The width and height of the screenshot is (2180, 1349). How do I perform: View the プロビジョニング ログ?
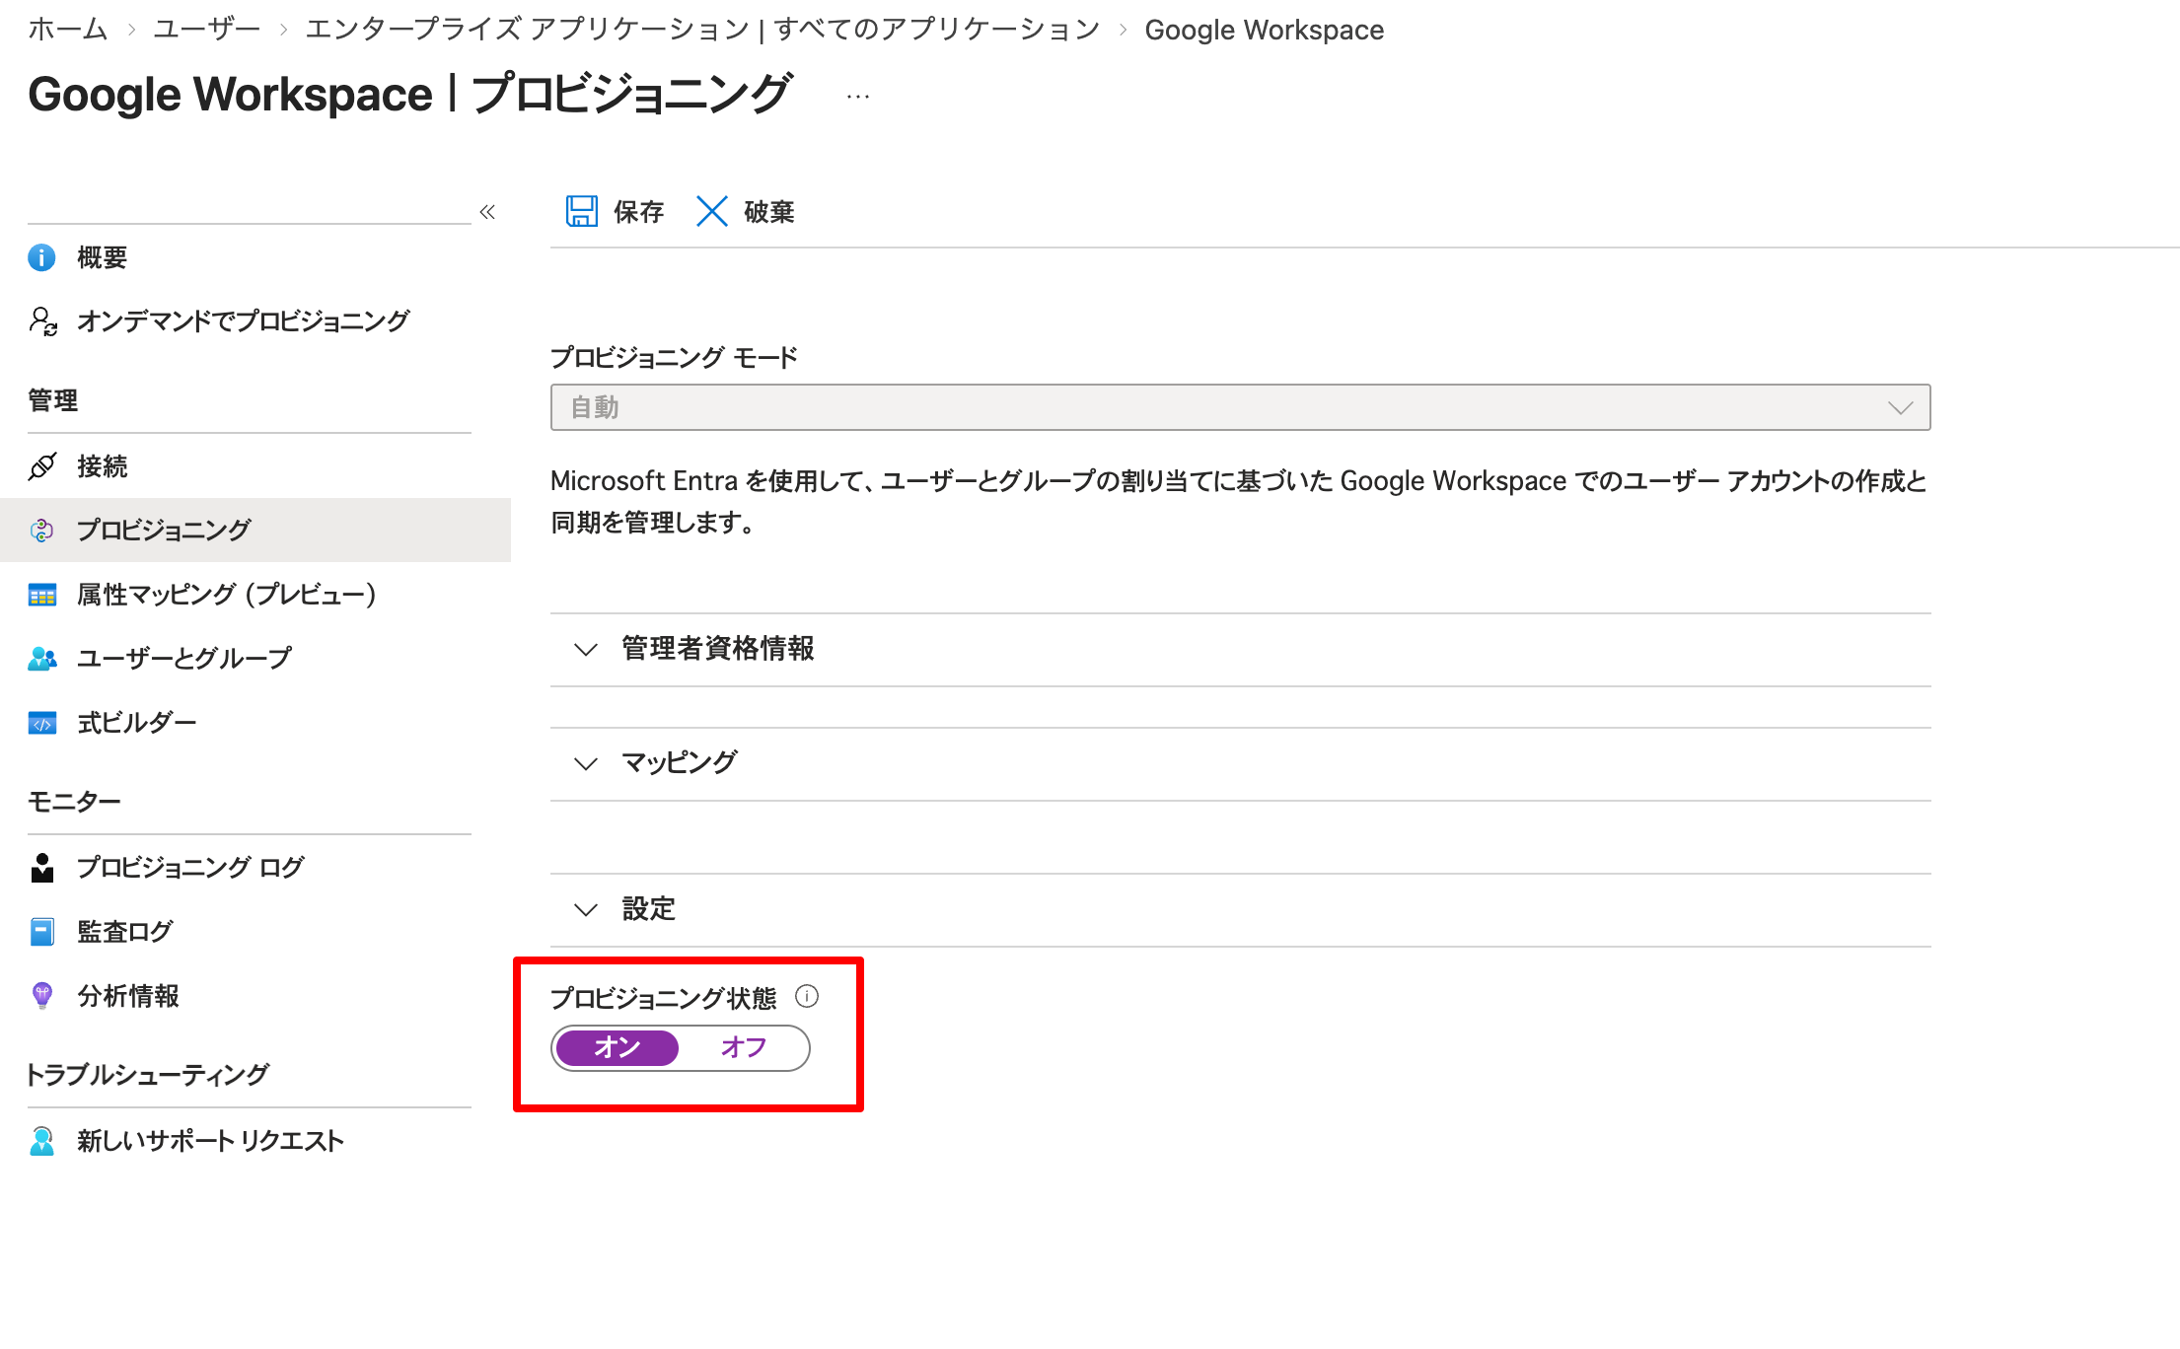coord(190,867)
